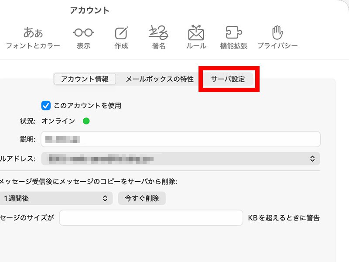The width and height of the screenshot is (349, 262).
Task: Open the フォントとカラー preferences pane
Action: point(33,38)
